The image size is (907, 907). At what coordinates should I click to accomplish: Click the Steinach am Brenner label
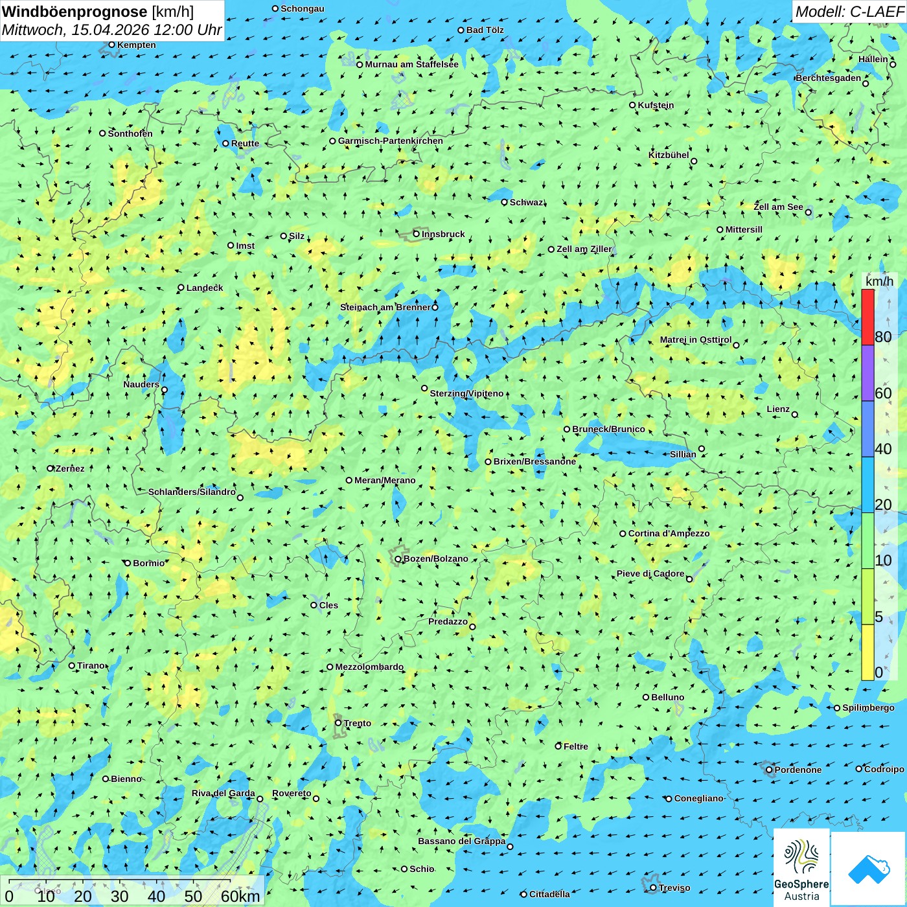pos(385,307)
